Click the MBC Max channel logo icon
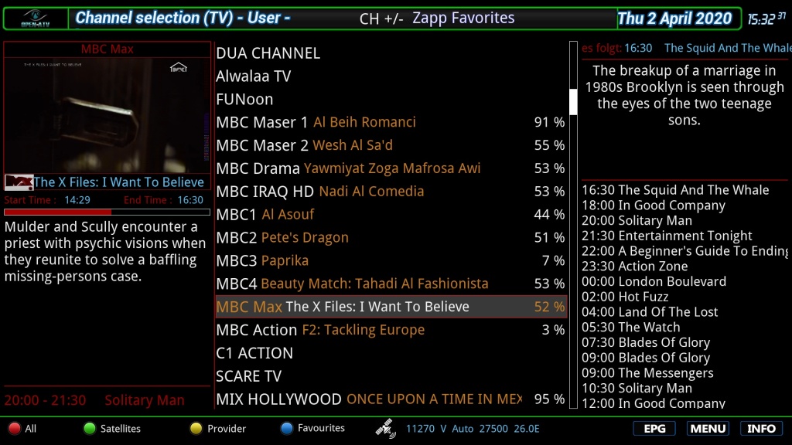Image resolution: width=792 pixels, height=445 pixels. coord(19,182)
